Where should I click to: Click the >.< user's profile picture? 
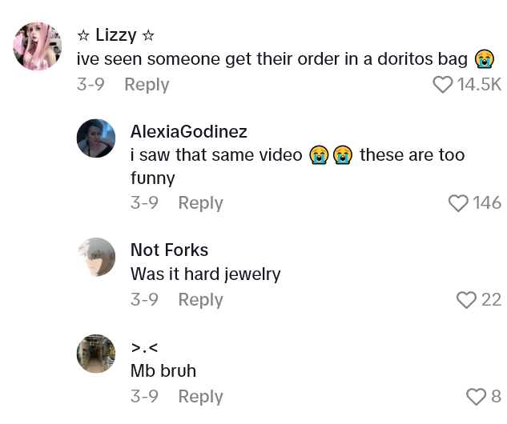(96, 354)
